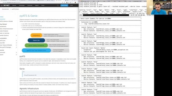Click 'learn4/lisp_iosxe_csr1000v_console.txt' in terminal
This screenshot has height=96, width=172.
(111, 93)
